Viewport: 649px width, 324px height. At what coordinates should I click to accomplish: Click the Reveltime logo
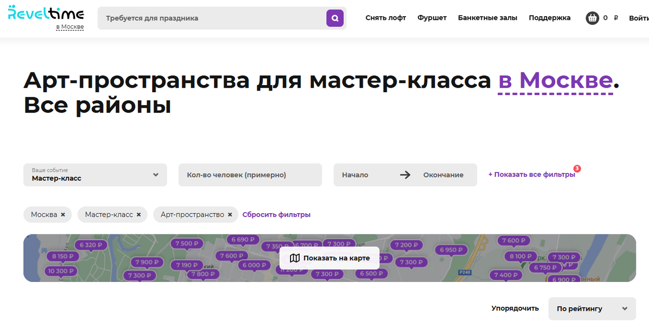tap(46, 13)
